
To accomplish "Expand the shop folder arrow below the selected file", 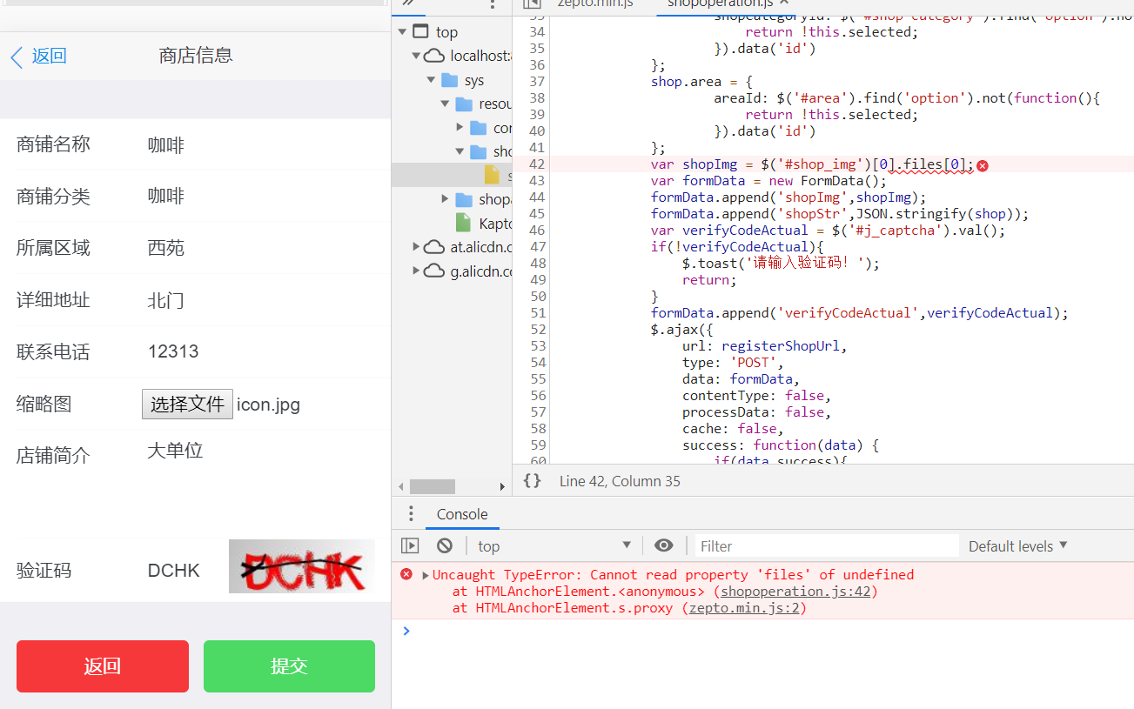I will (x=446, y=200).
